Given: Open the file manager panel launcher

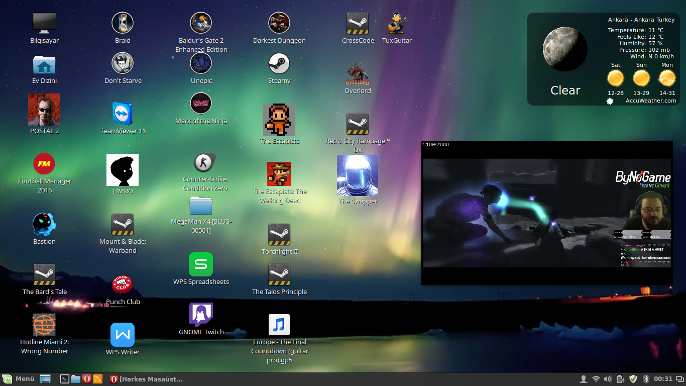Looking at the screenshot, I should tap(76, 379).
